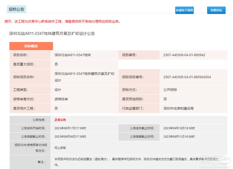Open the 招标概况 section tab

pyautogui.click(x=31, y=46)
